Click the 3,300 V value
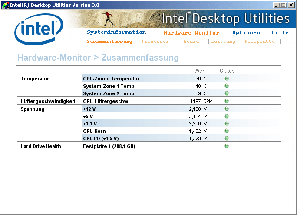 198,124
